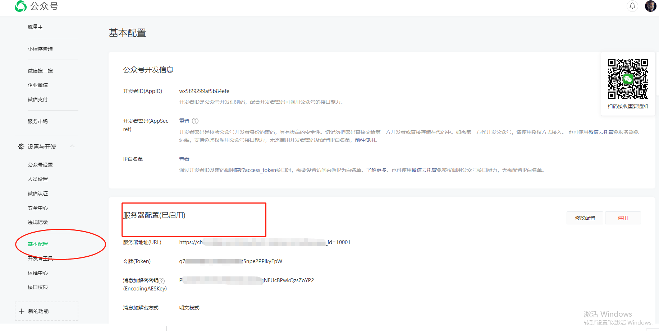Image resolution: width=659 pixels, height=331 pixels.
Task: Click the 开发者ID(AppID) label
Action: pyautogui.click(x=143, y=91)
